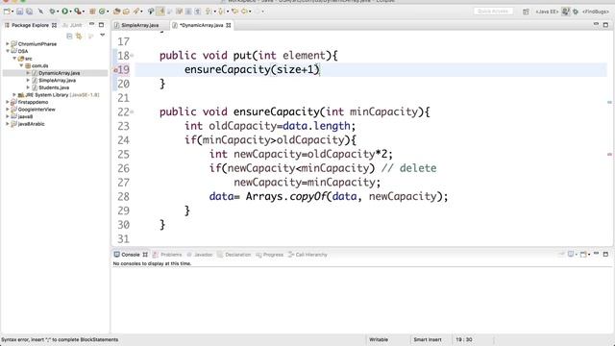
Task: Collapse the DSA project node
Action: [8, 51]
